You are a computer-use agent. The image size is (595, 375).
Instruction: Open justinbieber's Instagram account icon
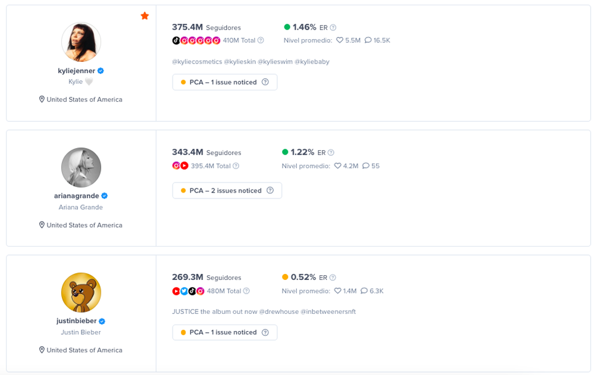(x=201, y=291)
